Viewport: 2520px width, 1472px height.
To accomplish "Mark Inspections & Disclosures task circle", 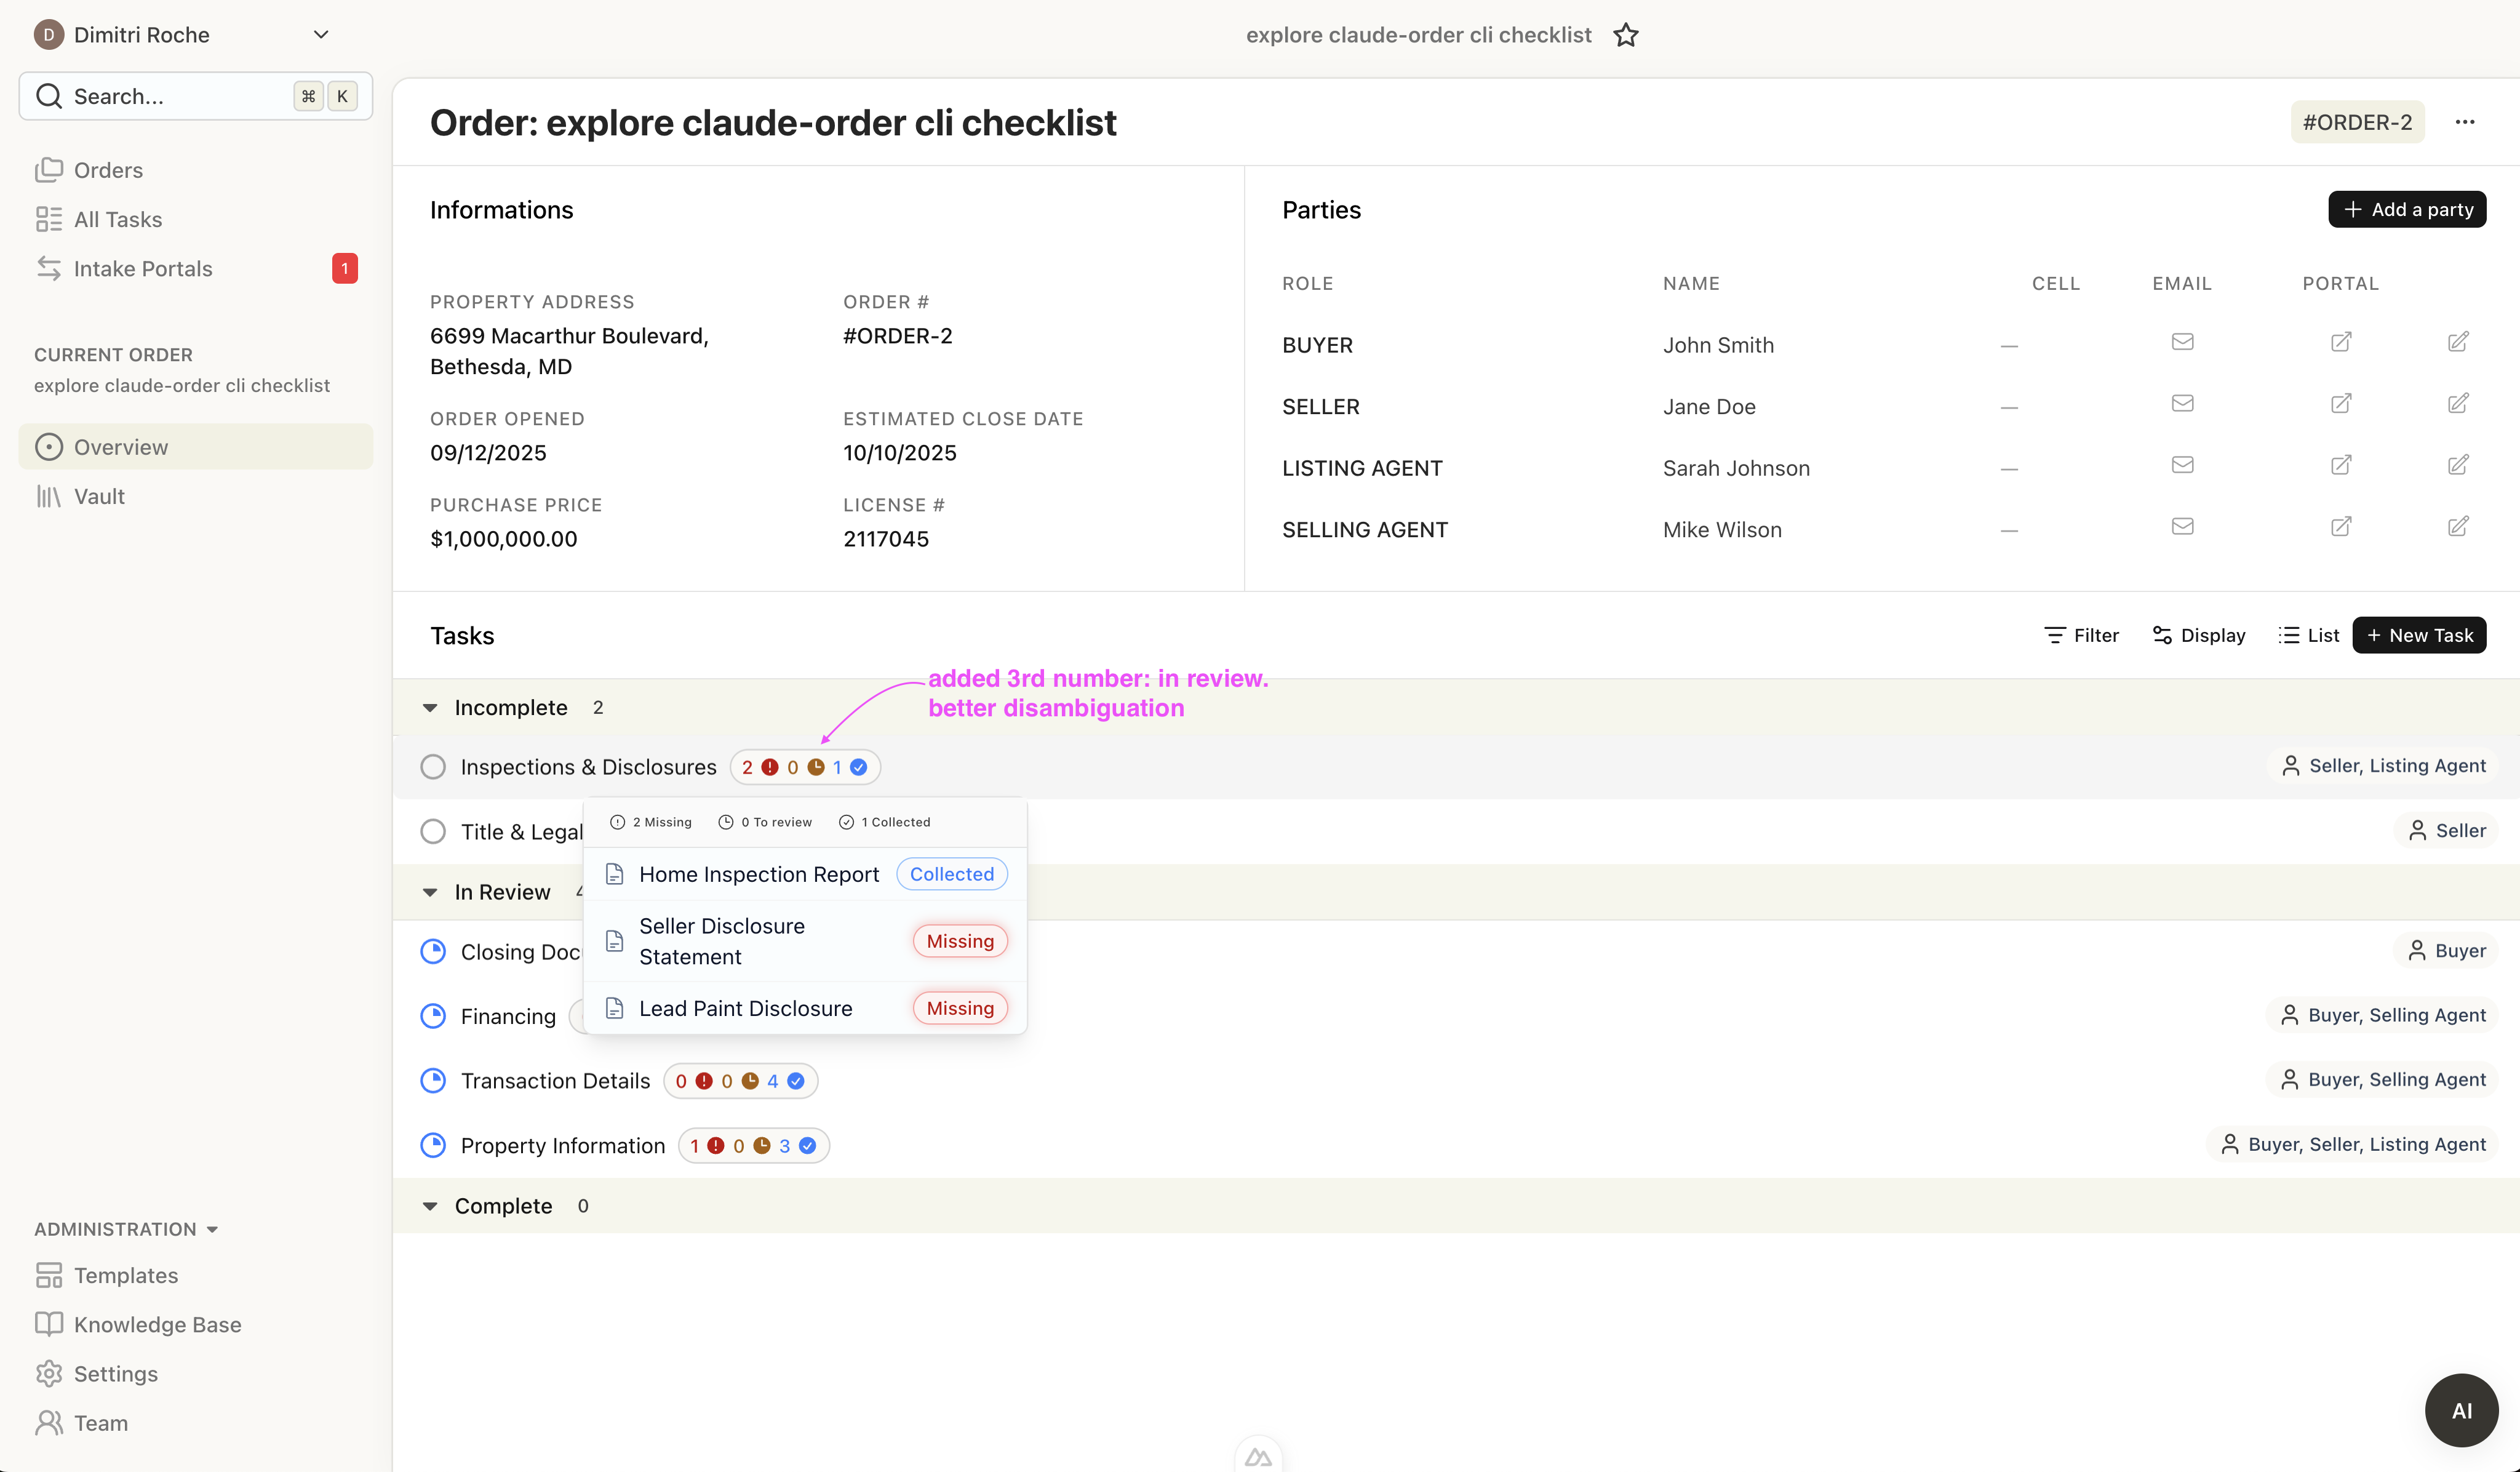I will point(433,767).
